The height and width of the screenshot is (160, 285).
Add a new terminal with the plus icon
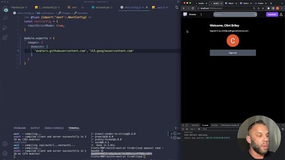175,128
